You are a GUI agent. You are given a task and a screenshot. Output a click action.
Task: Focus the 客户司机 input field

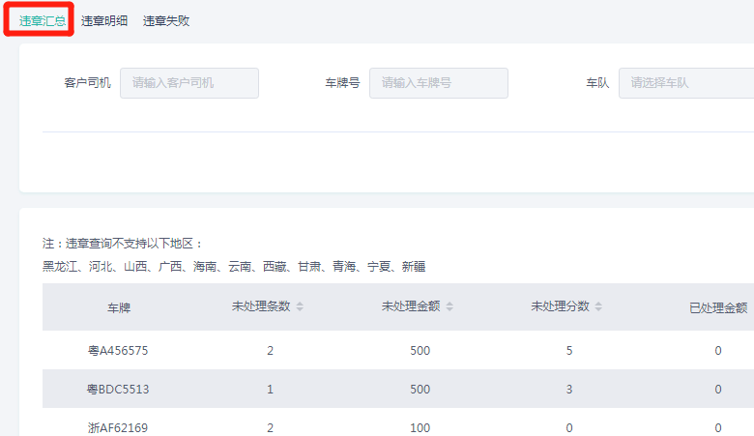pyautogui.click(x=189, y=83)
